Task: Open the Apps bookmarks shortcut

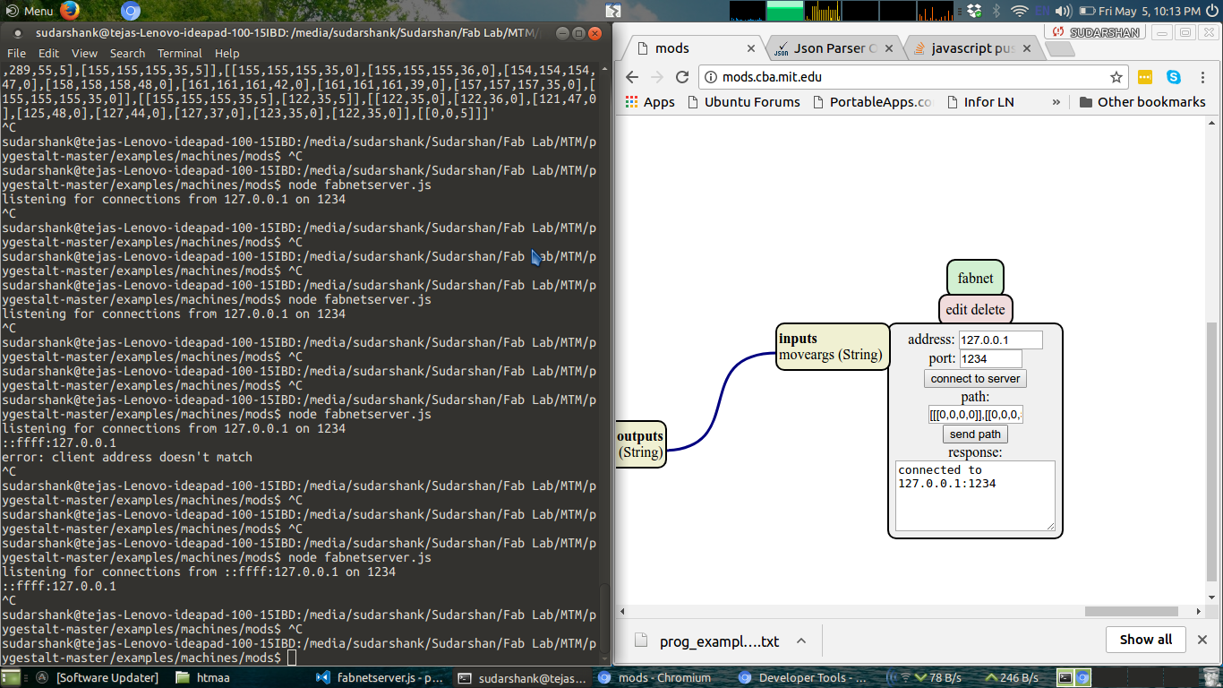Action: 650,102
